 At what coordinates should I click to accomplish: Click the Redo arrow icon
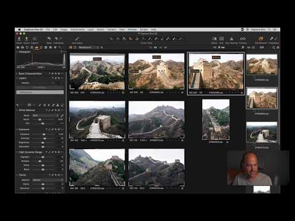(x=57, y=39)
